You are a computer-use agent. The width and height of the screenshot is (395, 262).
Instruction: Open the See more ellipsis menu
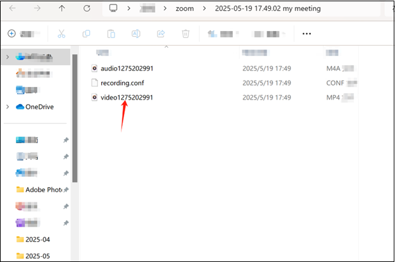(306, 34)
